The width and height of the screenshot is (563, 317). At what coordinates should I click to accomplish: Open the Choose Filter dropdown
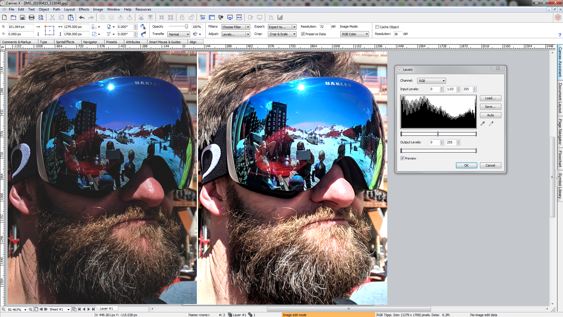pyautogui.click(x=236, y=27)
